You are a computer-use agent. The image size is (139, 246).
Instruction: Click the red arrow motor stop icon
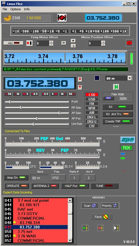(29, 43)
